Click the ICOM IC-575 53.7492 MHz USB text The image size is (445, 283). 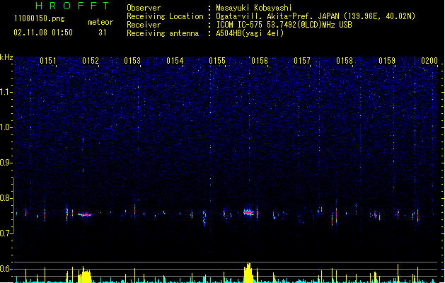284,25
